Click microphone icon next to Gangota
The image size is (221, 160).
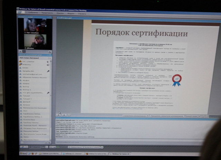click(48, 71)
